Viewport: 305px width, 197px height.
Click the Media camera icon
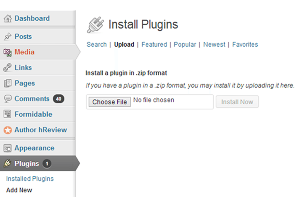click(7, 52)
